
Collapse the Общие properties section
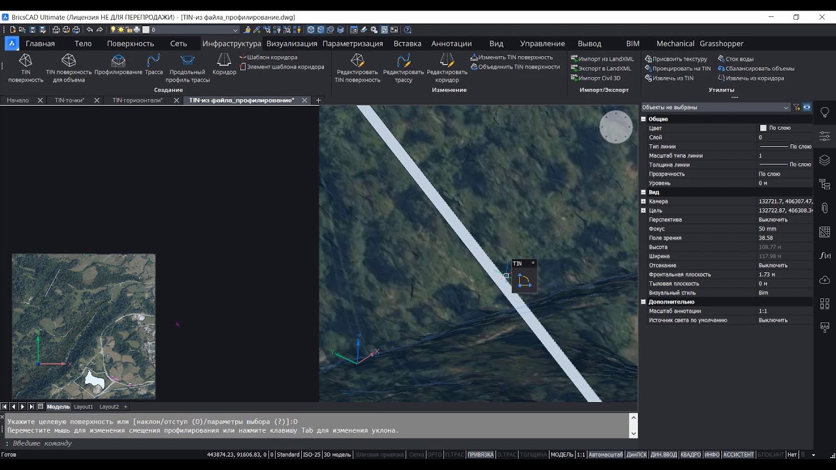pos(643,119)
